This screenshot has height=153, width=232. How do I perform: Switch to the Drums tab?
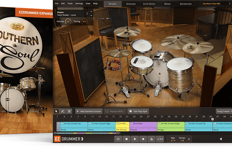point(113,4)
